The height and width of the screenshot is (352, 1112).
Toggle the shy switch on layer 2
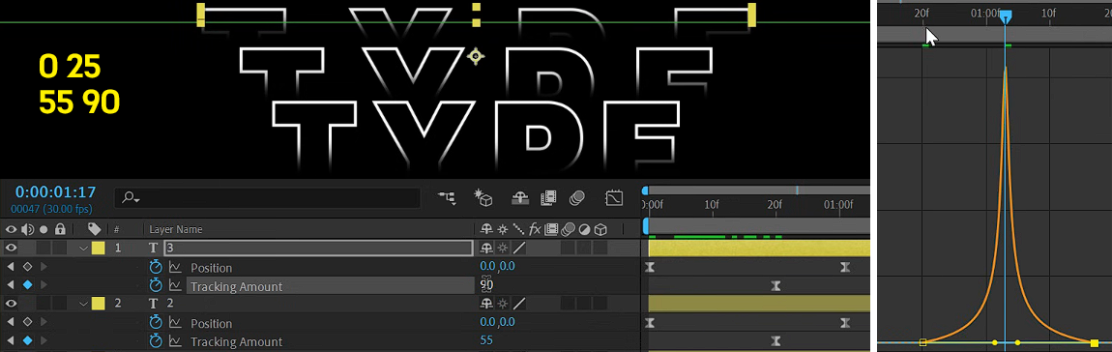pos(486,303)
